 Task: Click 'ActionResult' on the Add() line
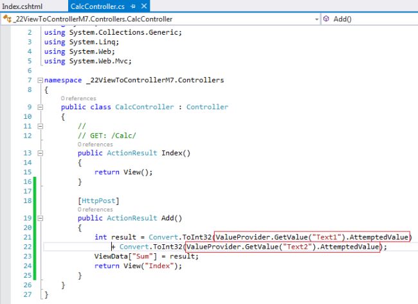132,218
